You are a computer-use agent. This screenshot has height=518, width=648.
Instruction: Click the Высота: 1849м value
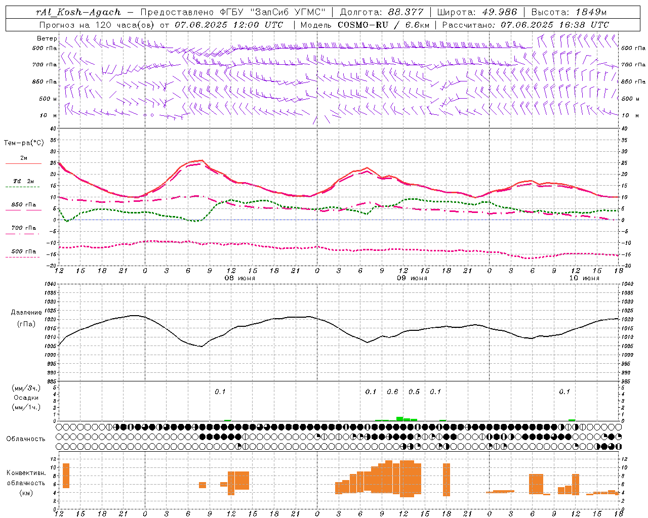click(569, 12)
